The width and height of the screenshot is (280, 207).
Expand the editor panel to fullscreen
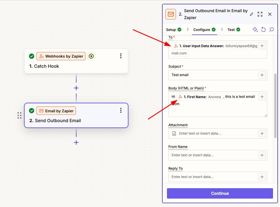point(260,14)
